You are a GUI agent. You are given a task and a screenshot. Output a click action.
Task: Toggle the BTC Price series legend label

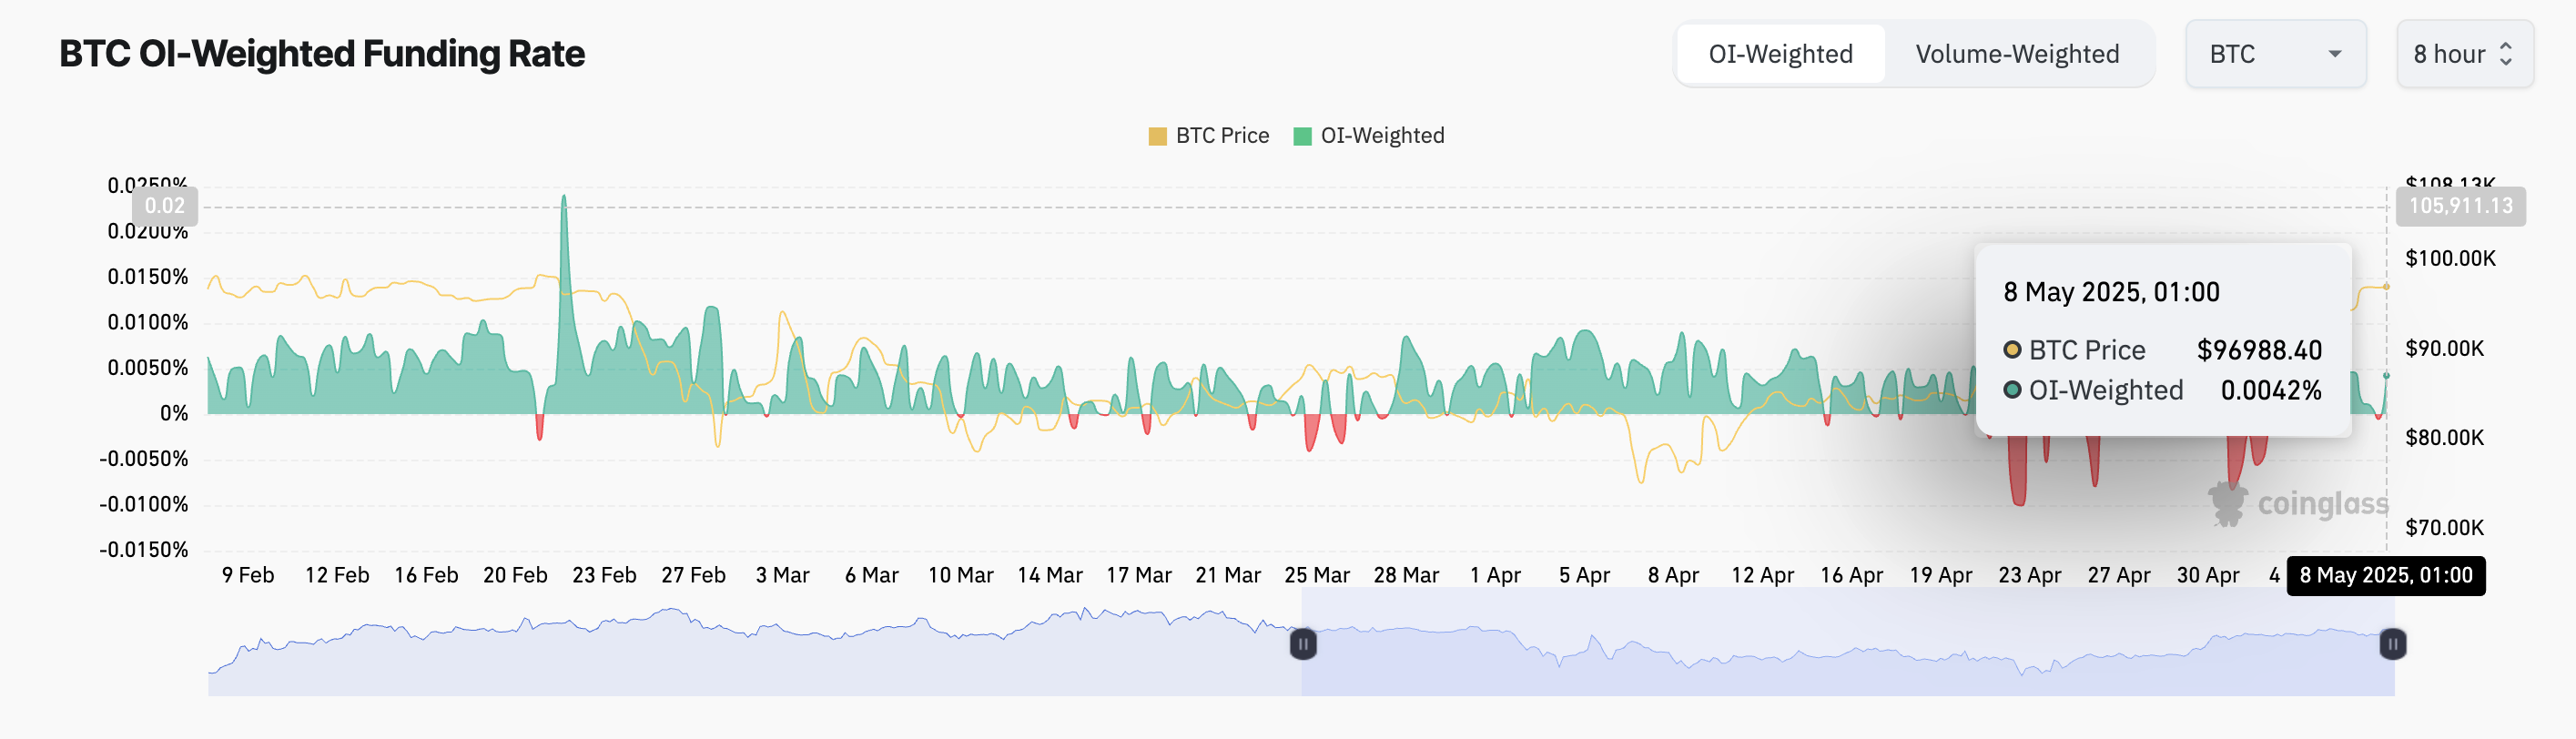click(1222, 136)
